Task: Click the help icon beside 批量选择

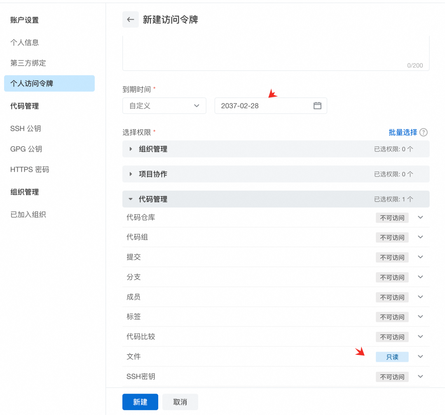Action: tap(424, 133)
